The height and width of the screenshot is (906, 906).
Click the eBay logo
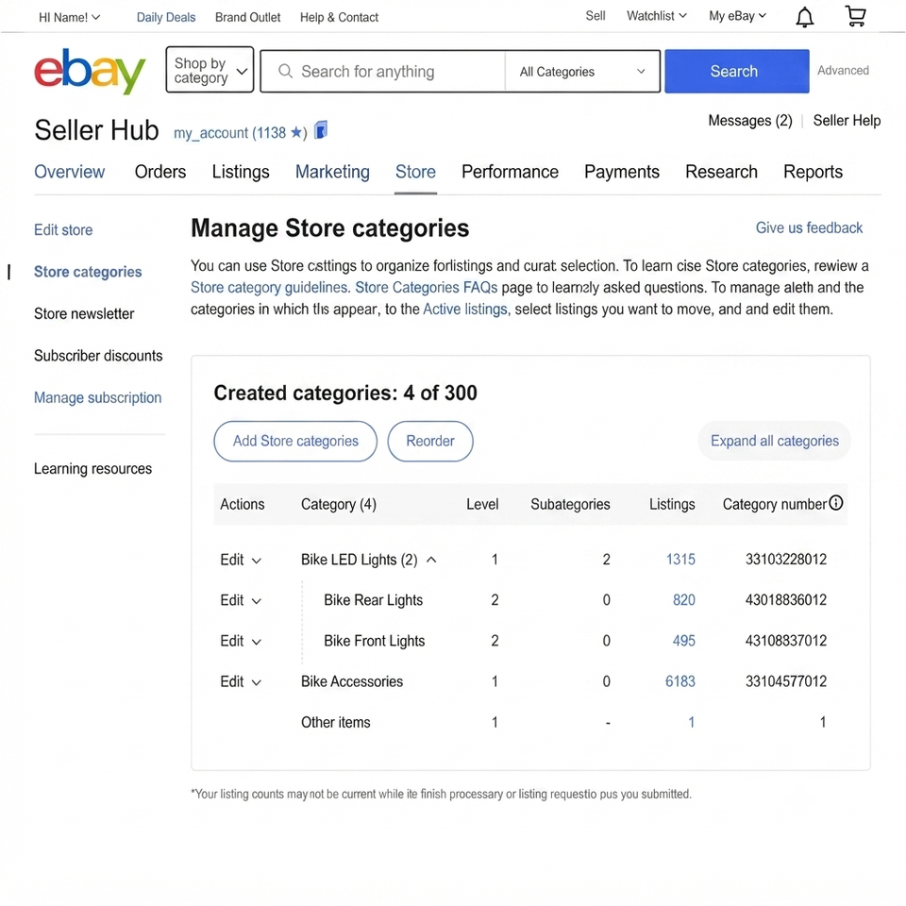pyautogui.click(x=90, y=71)
